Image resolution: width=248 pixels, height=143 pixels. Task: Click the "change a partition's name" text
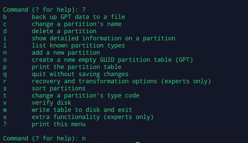(76, 24)
